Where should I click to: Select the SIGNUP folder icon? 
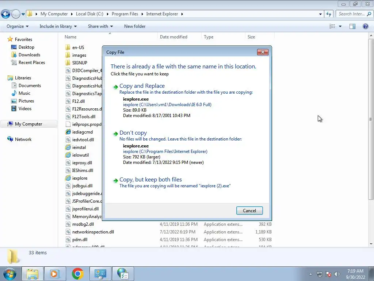(68, 63)
